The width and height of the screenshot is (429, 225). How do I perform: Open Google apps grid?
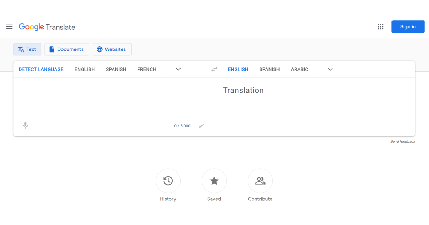(x=380, y=26)
